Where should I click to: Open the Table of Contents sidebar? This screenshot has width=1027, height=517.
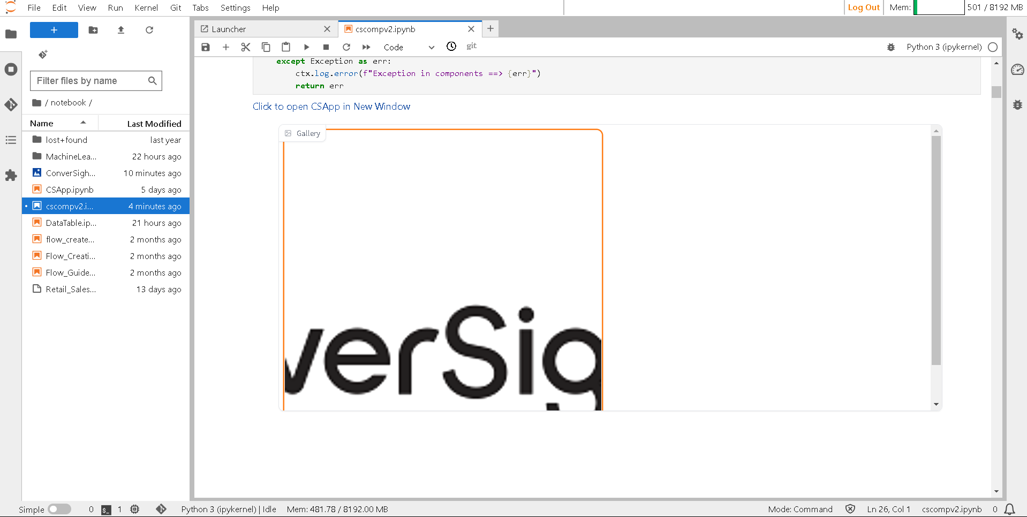tap(11, 140)
